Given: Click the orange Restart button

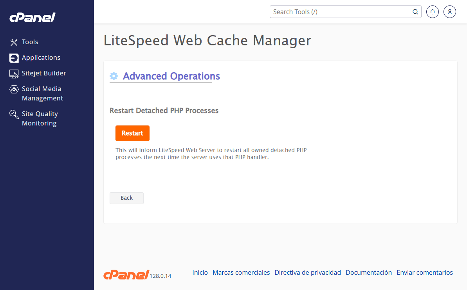Looking at the screenshot, I should (x=133, y=133).
